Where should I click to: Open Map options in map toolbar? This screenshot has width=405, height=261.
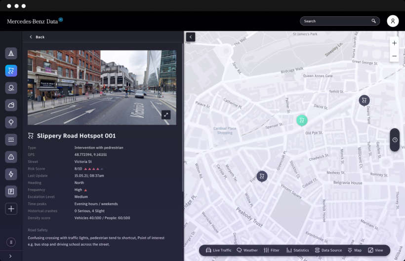pos(355,250)
